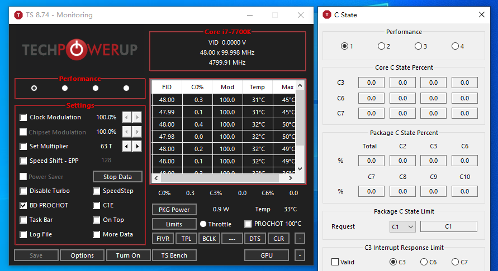Choose C6 interrupt response limit radio
Image resolution: width=498 pixels, height=271 pixels.
click(424, 262)
